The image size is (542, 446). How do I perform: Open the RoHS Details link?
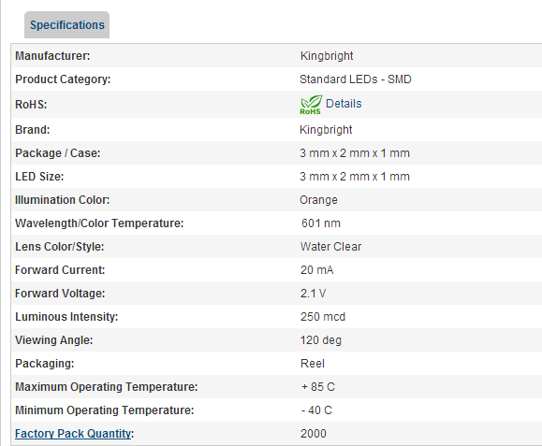point(344,104)
